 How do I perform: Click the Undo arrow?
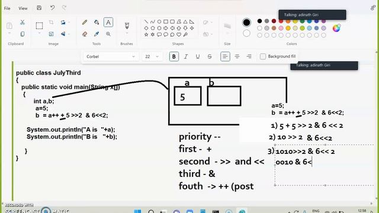pyautogui.click(x=52, y=8)
